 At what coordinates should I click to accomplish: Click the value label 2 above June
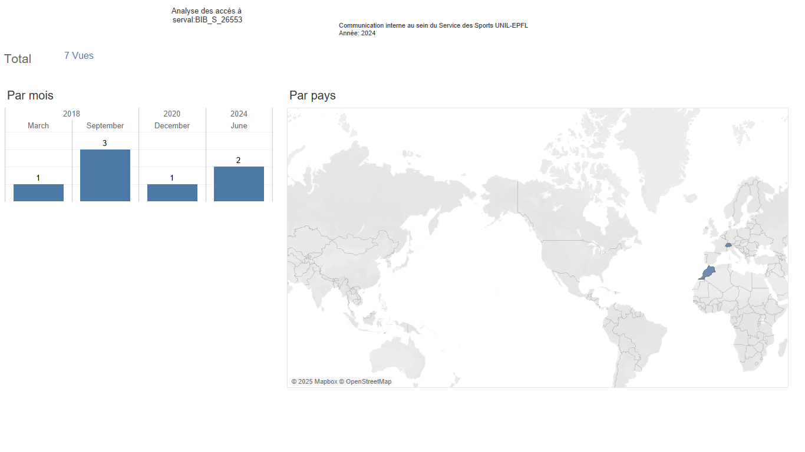click(238, 160)
